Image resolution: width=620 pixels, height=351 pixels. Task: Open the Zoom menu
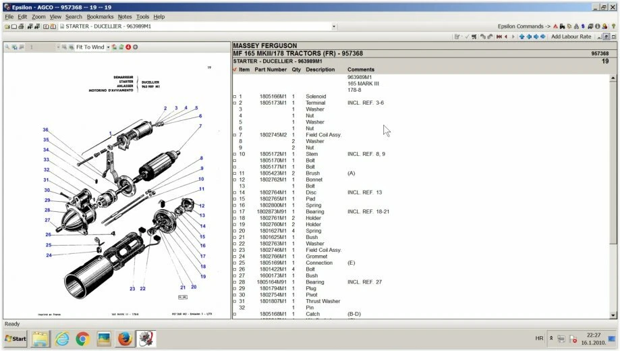pyautogui.click(x=38, y=17)
